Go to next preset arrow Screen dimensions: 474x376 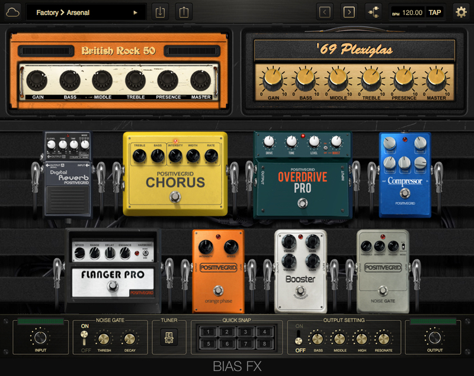click(x=349, y=12)
